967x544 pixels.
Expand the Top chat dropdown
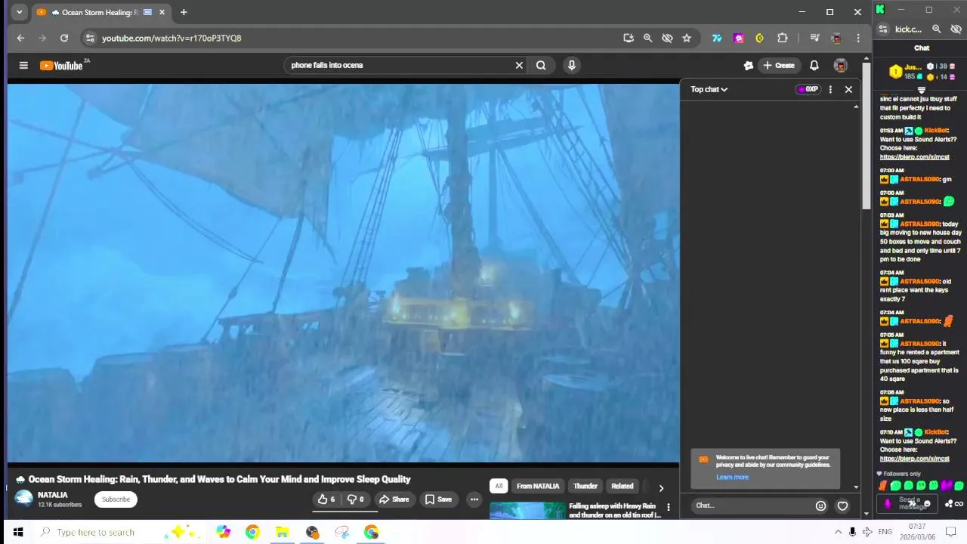coord(709,89)
